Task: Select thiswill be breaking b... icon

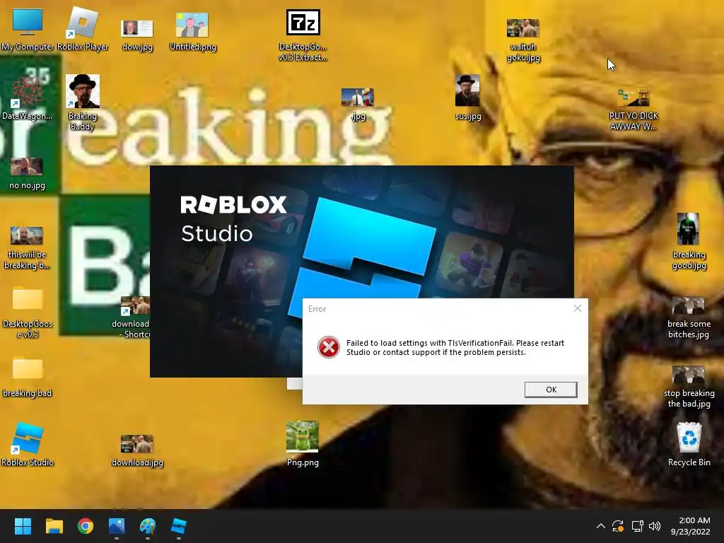Action: [27, 248]
